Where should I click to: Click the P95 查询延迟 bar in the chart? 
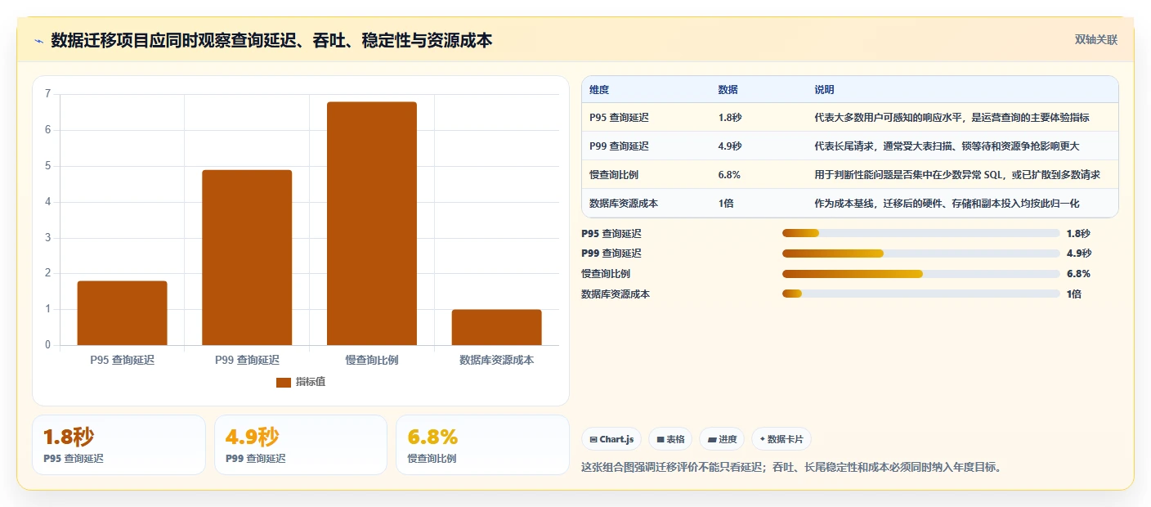(123, 313)
